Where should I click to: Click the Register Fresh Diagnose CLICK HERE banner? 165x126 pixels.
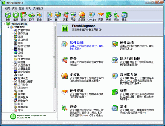(28, 116)
